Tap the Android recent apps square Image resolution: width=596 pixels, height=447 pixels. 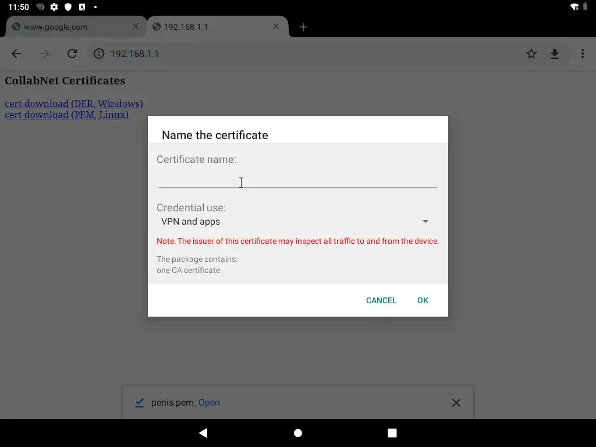click(392, 433)
